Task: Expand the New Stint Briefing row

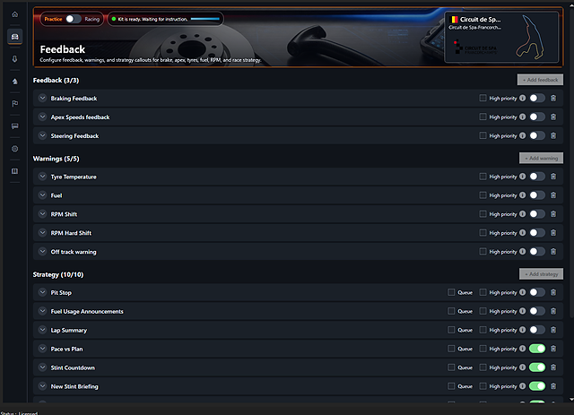Action: pyautogui.click(x=42, y=386)
